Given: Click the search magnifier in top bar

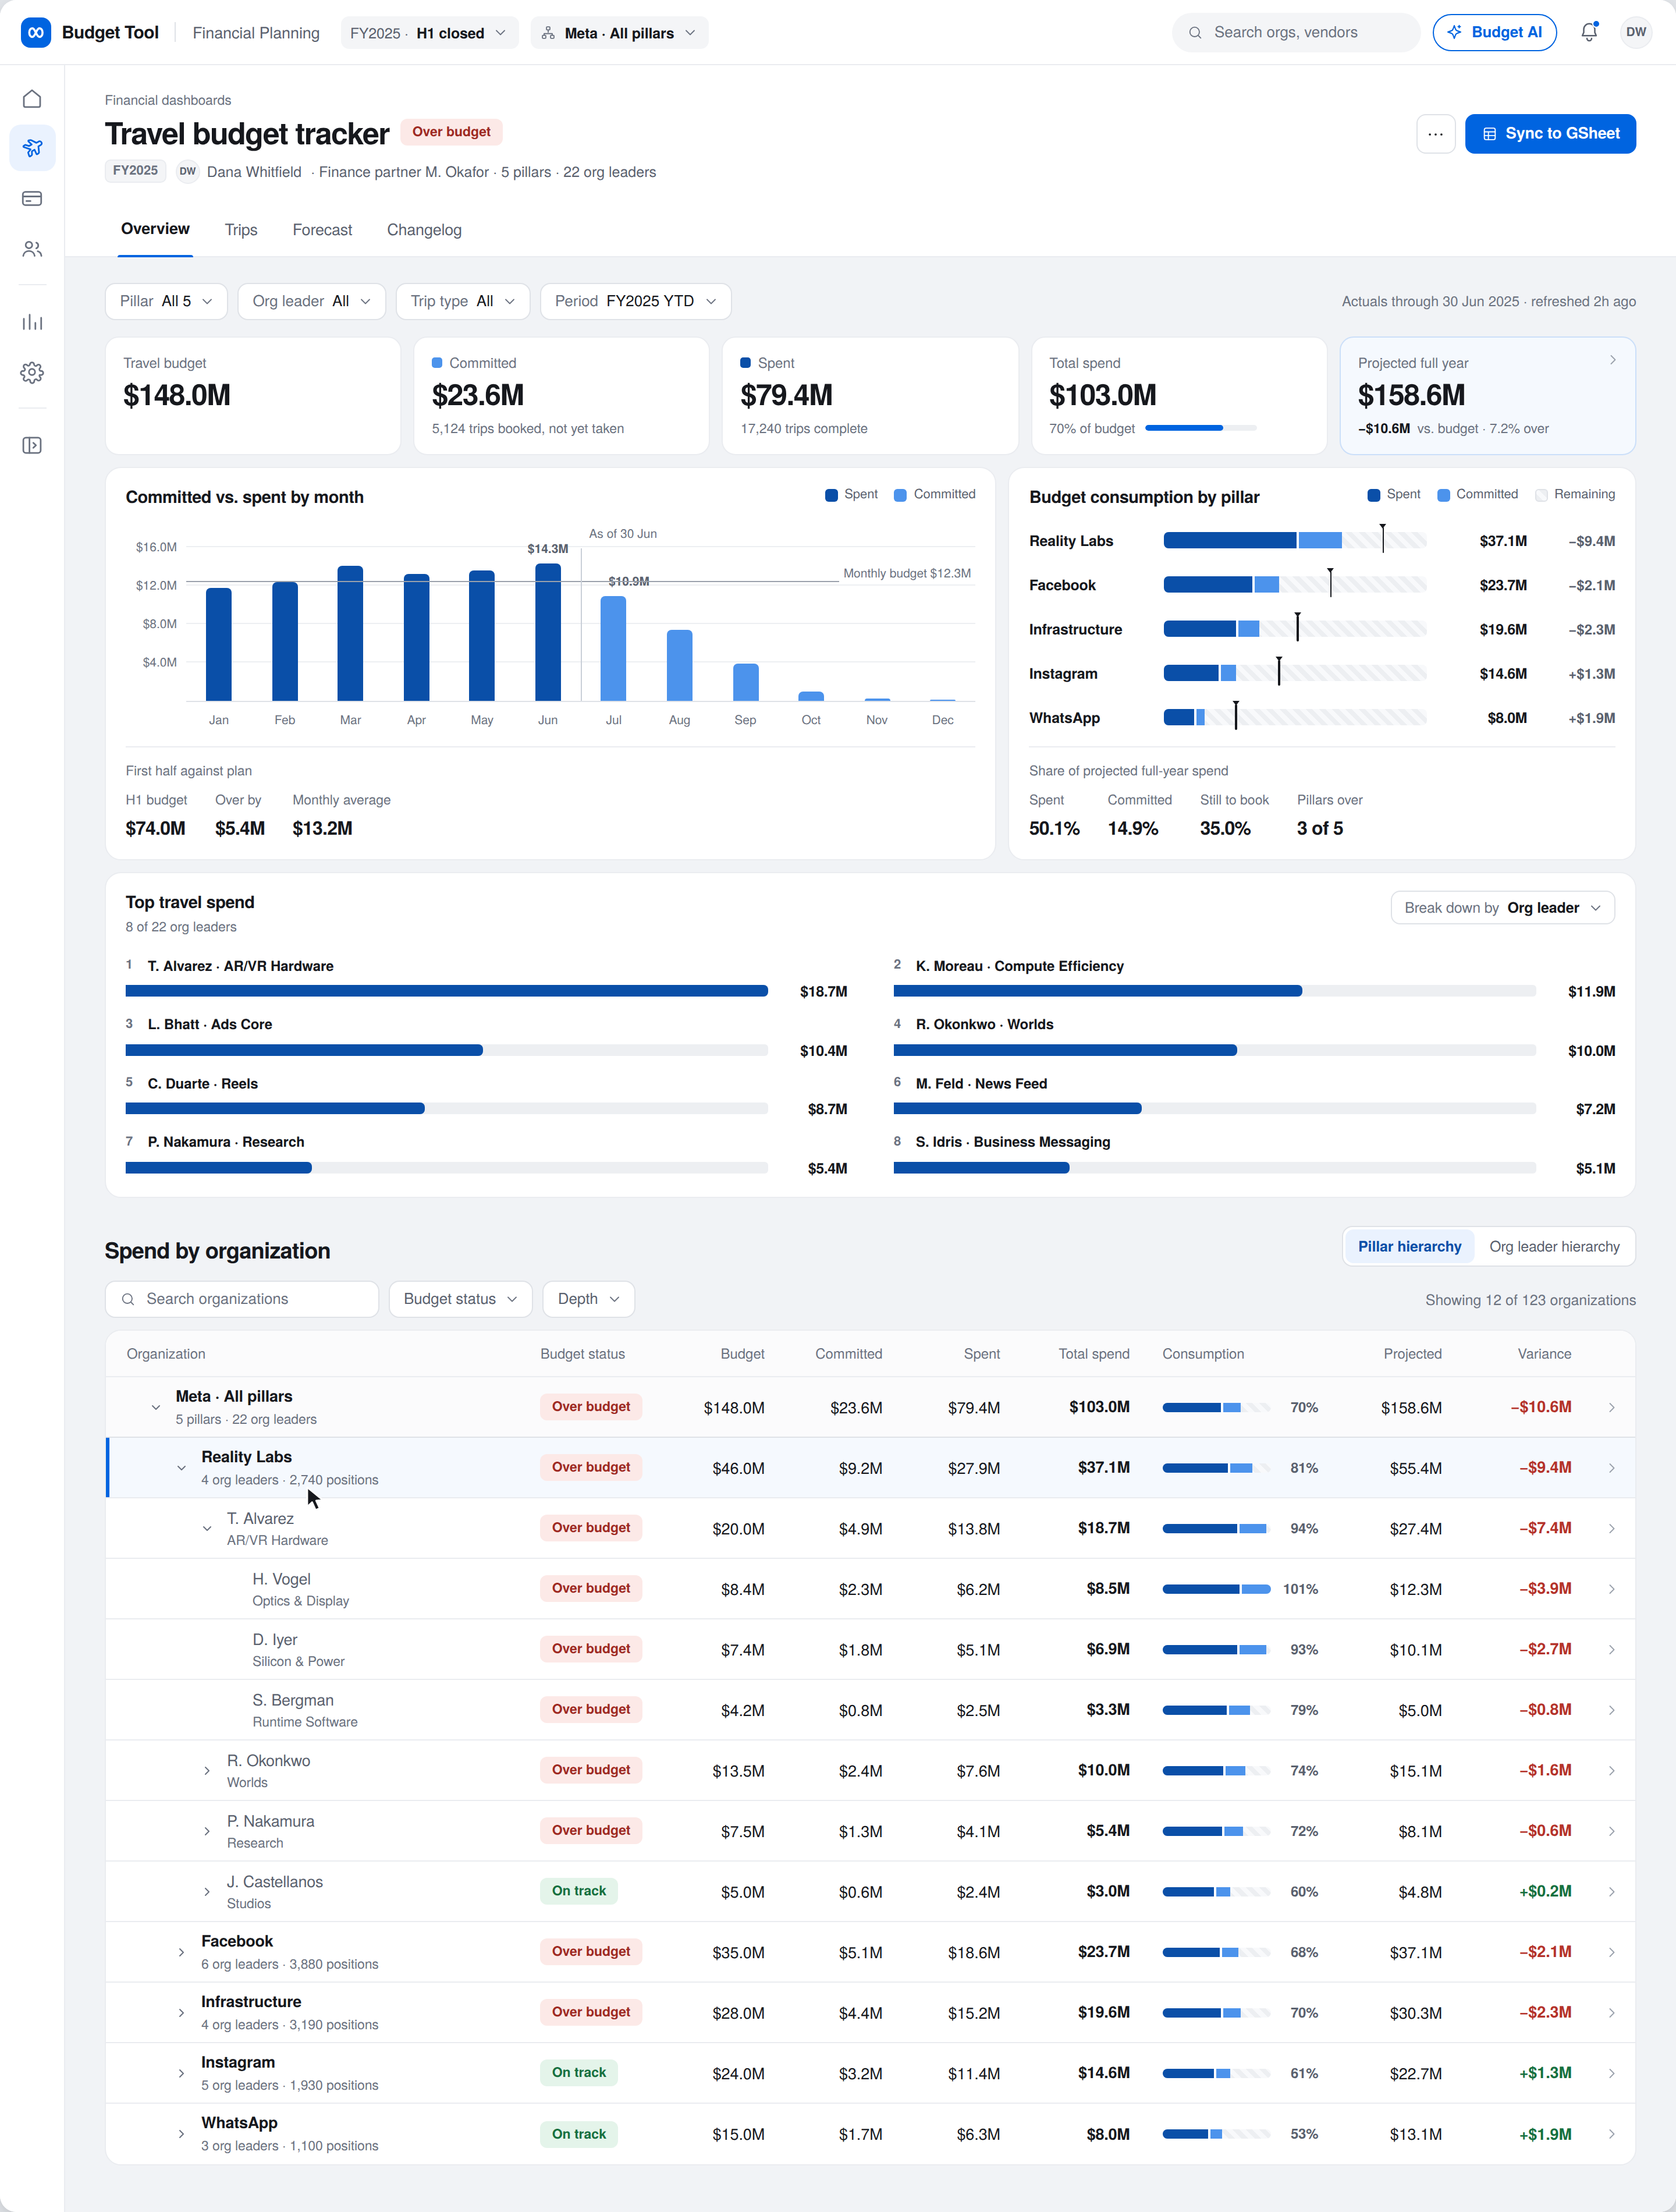Looking at the screenshot, I should 1195,32.
